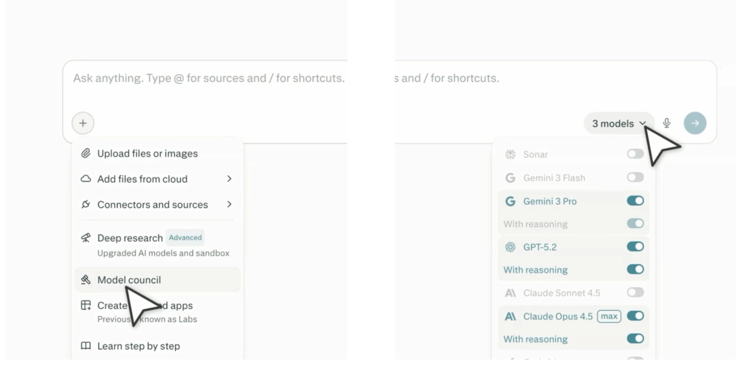Click the Claude Opus 4.5 Anthropic logo
The image size is (741, 391).
pyautogui.click(x=510, y=316)
